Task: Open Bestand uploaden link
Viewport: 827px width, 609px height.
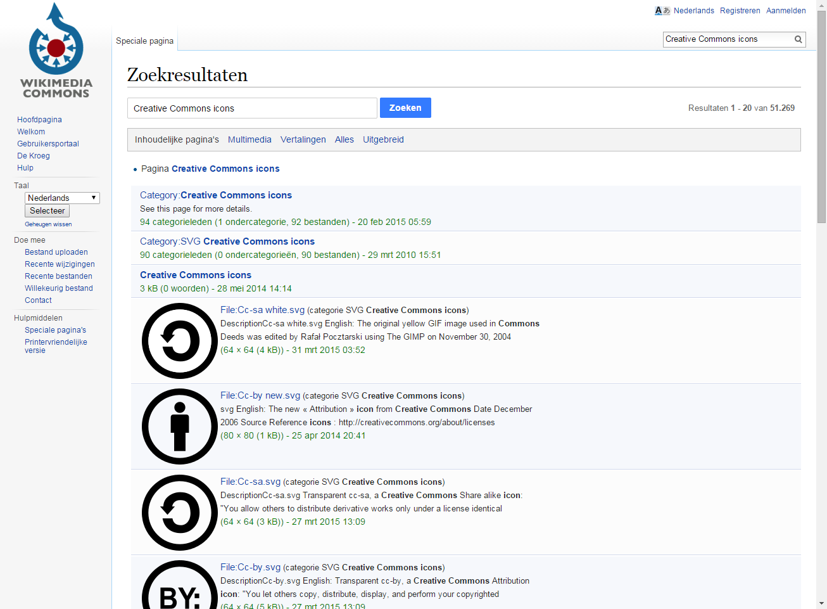Action: click(x=56, y=252)
